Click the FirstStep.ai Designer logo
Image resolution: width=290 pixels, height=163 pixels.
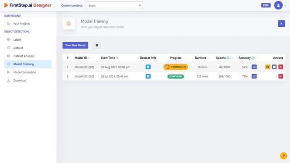[x=28, y=5]
